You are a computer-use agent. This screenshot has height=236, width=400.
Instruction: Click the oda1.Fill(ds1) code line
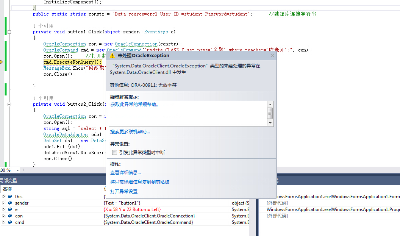click(63, 147)
